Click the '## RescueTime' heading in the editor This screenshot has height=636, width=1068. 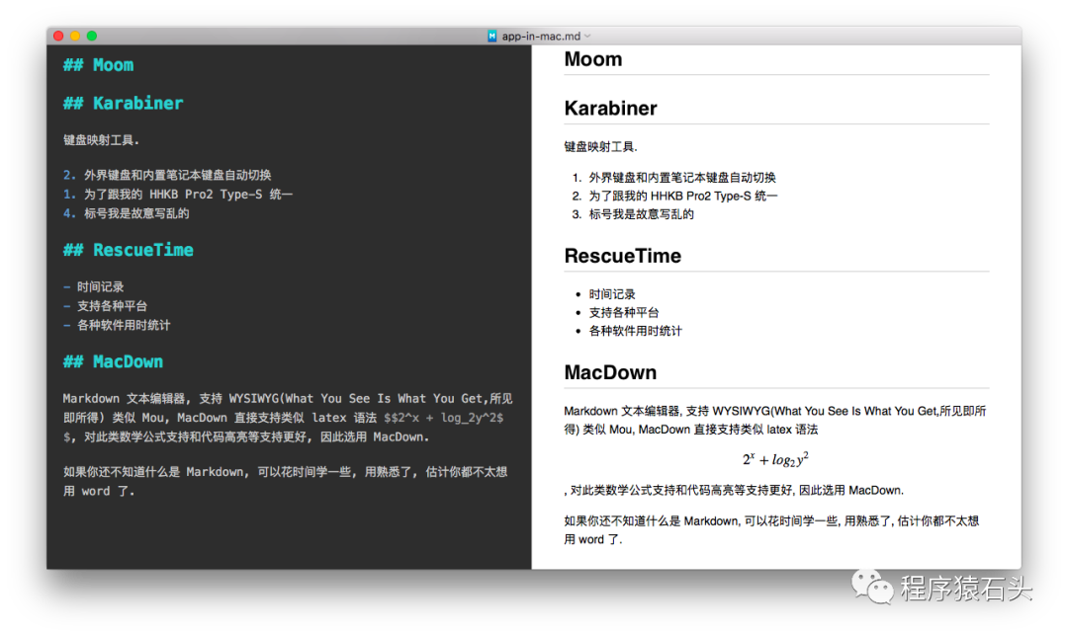pyautogui.click(x=128, y=250)
